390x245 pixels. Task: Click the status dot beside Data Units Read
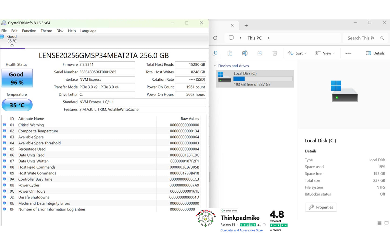[4, 155]
